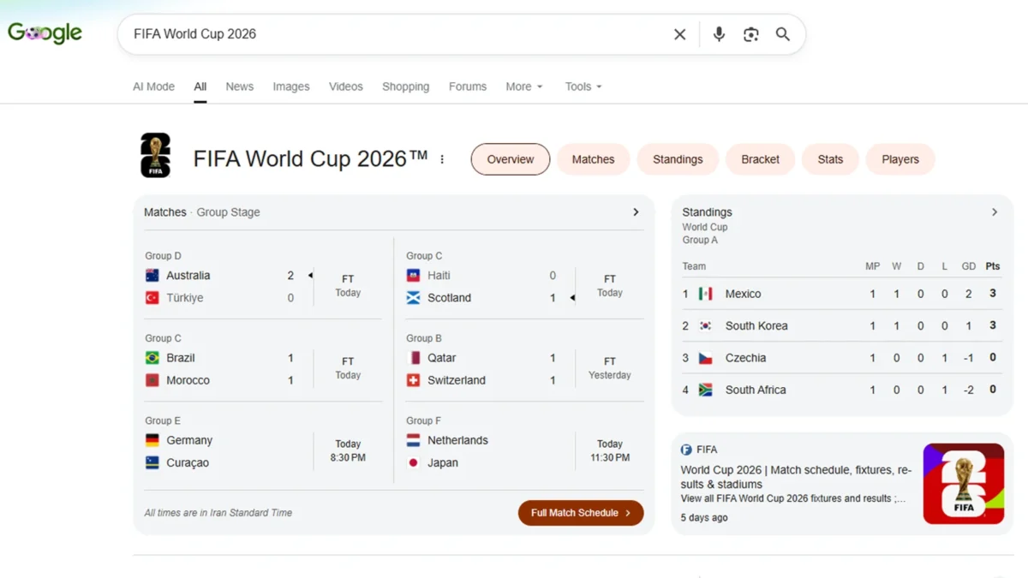Click the Türkiye flag icon
Screen dimensions: 1028x578
(x=152, y=298)
